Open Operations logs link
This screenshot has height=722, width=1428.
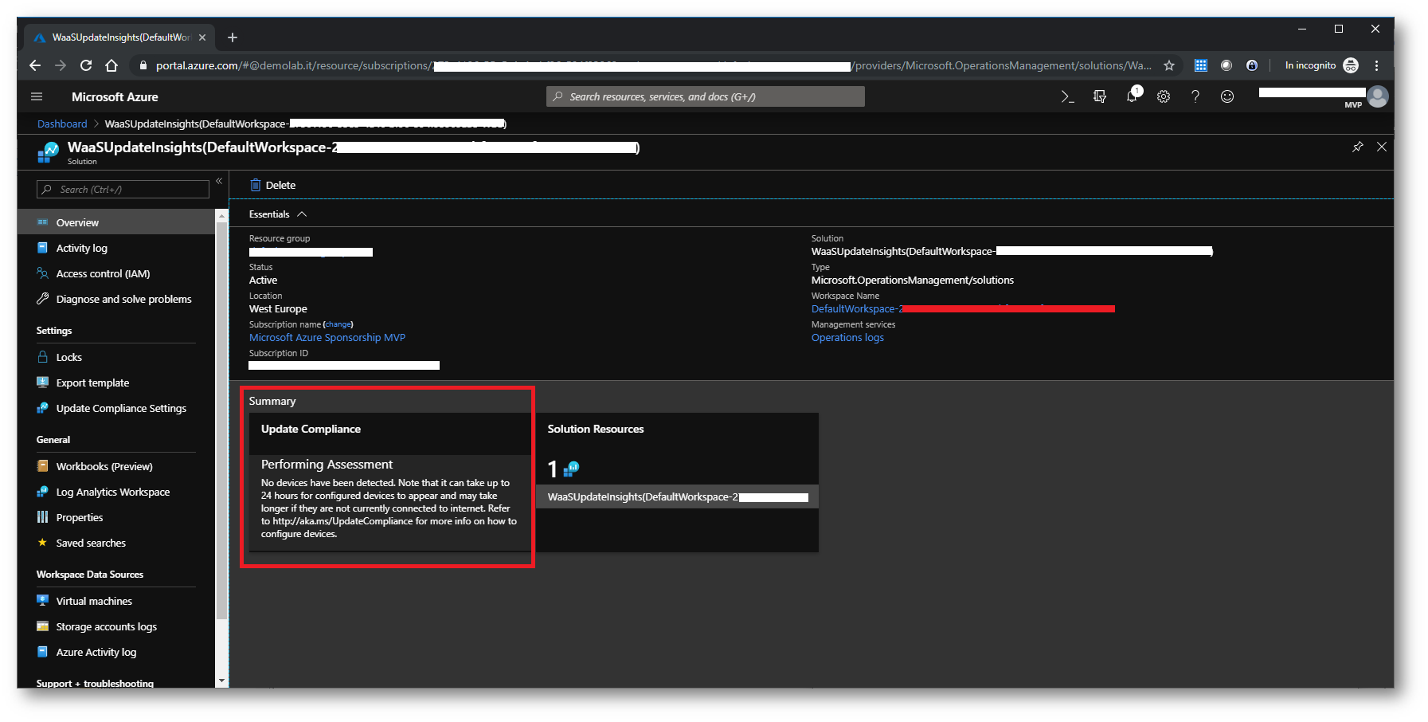pyautogui.click(x=847, y=338)
